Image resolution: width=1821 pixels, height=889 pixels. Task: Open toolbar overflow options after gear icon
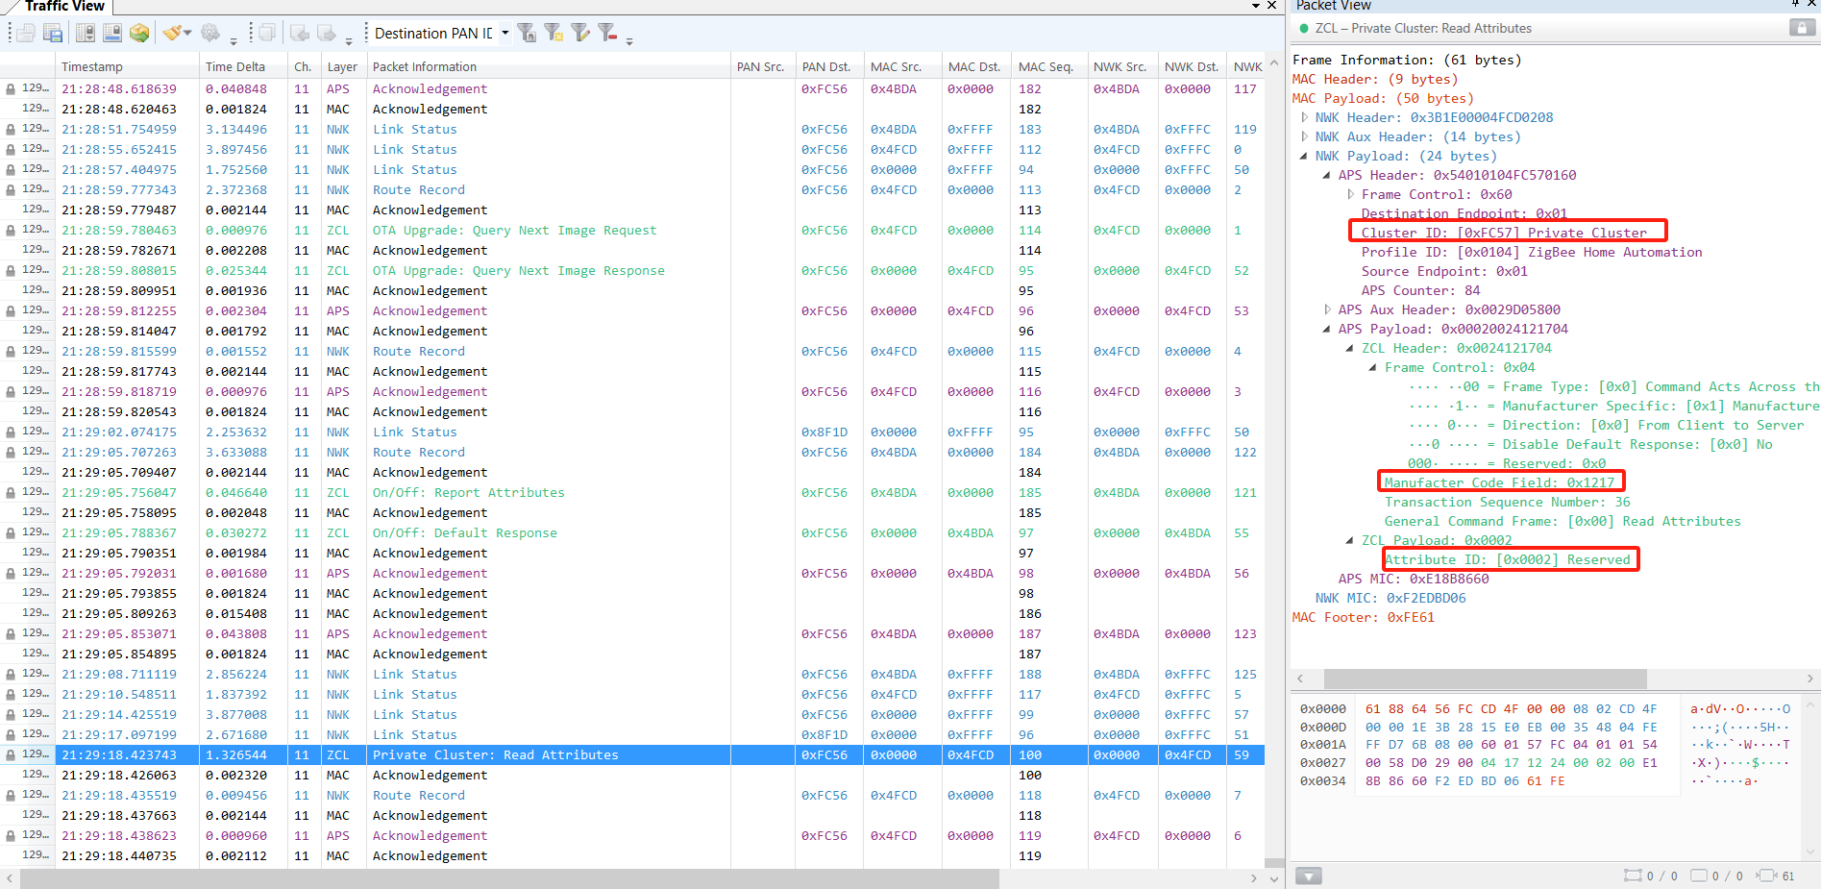tap(234, 40)
